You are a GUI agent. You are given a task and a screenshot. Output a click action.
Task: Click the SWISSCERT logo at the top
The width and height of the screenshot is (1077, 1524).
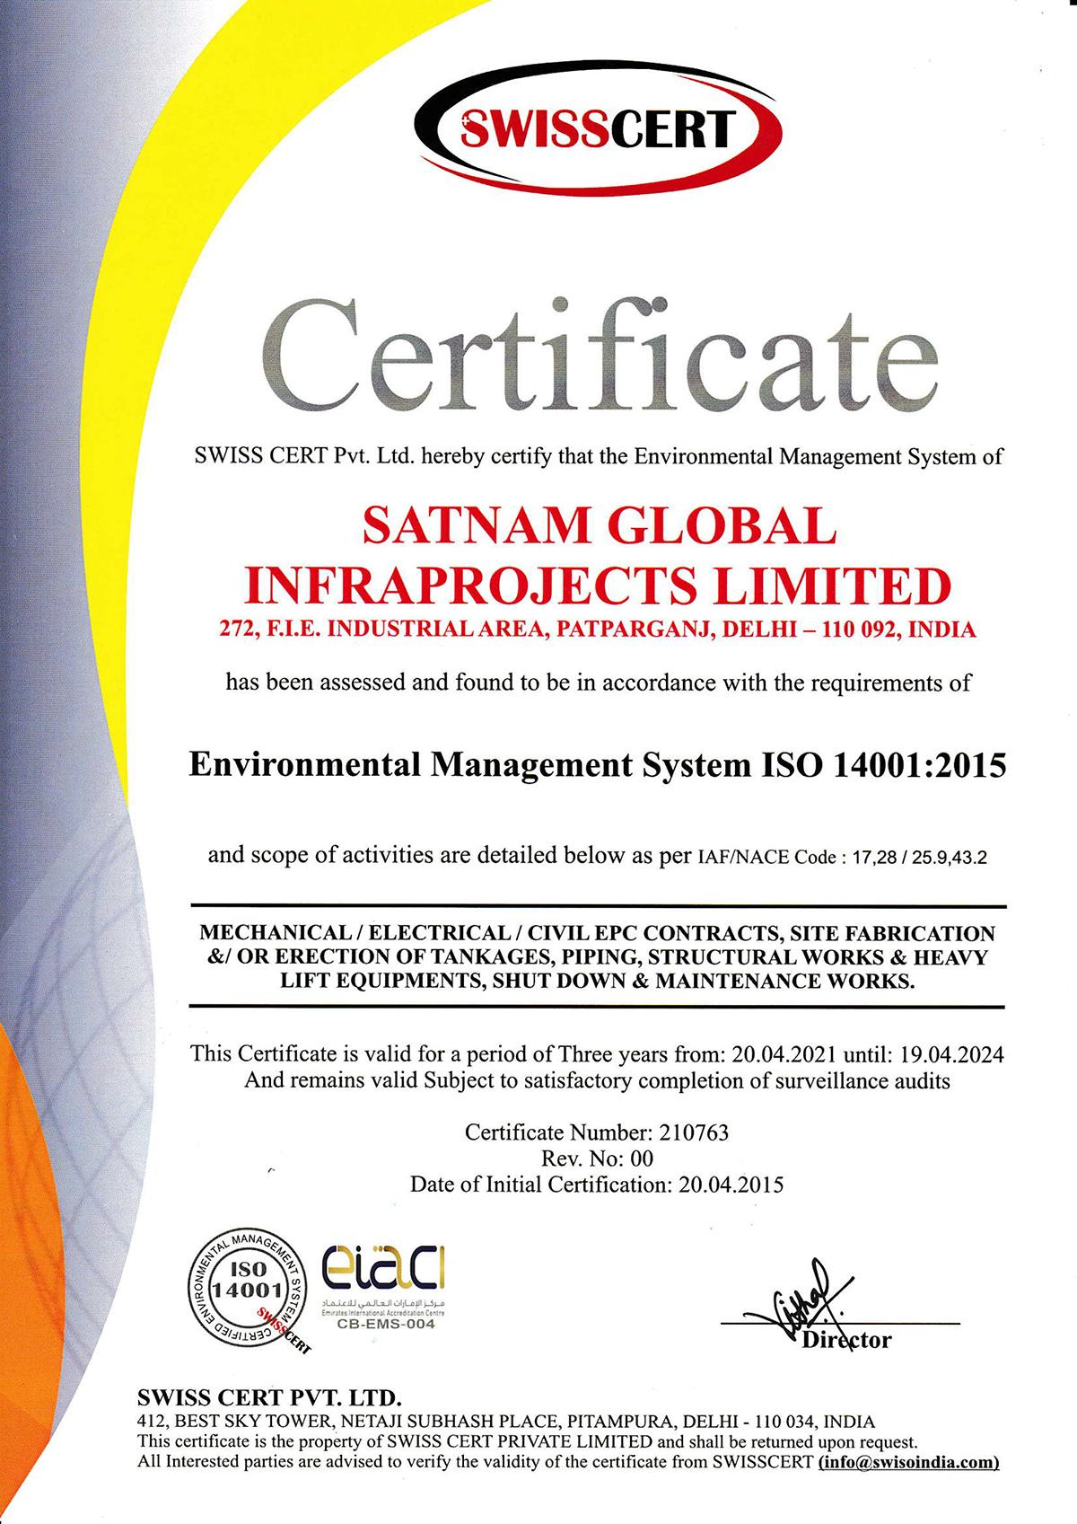pos(598,128)
